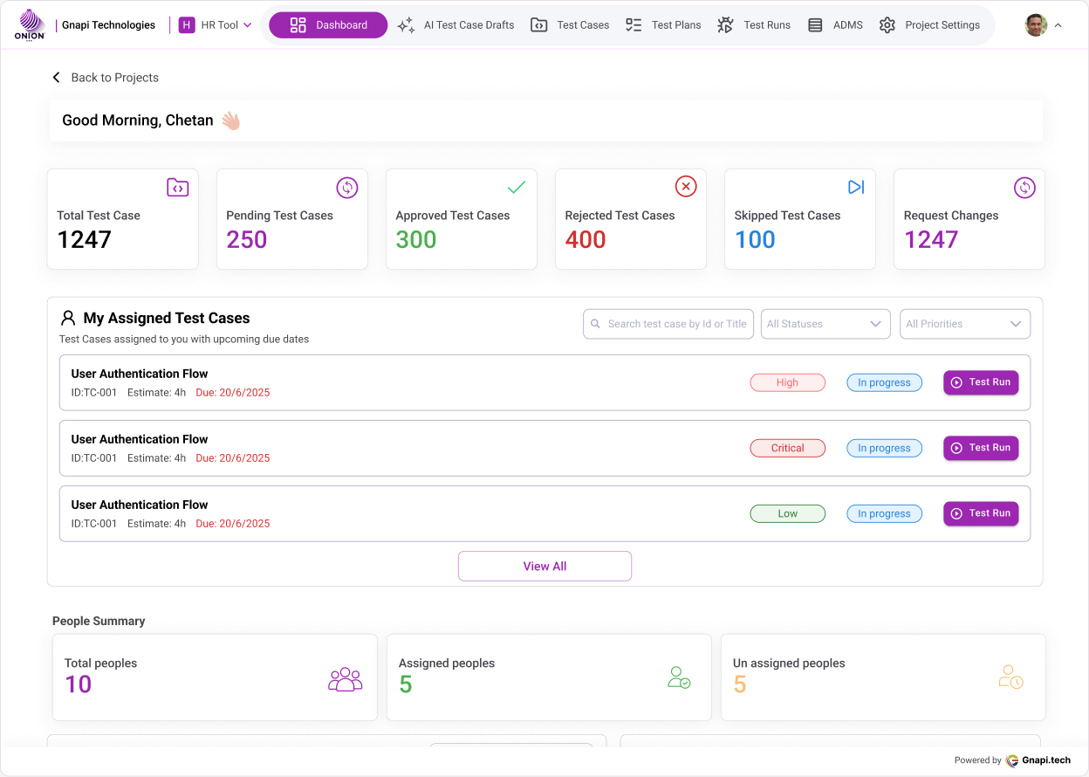Open the All Statuses dropdown
The height and width of the screenshot is (777, 1089).
point(825,324)
